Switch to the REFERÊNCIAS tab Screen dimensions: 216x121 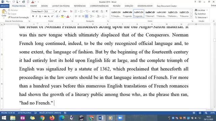tap(80, 6)
